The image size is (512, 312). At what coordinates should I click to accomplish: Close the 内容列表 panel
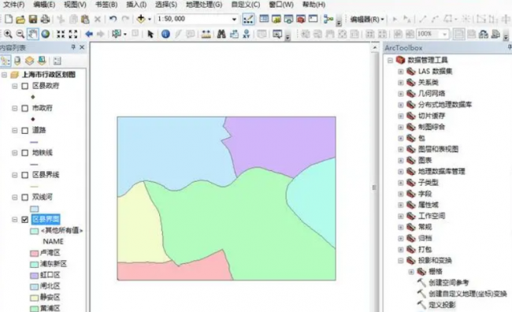[82, 48]
